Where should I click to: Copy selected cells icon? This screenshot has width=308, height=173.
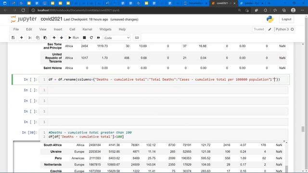coord(38,37)
